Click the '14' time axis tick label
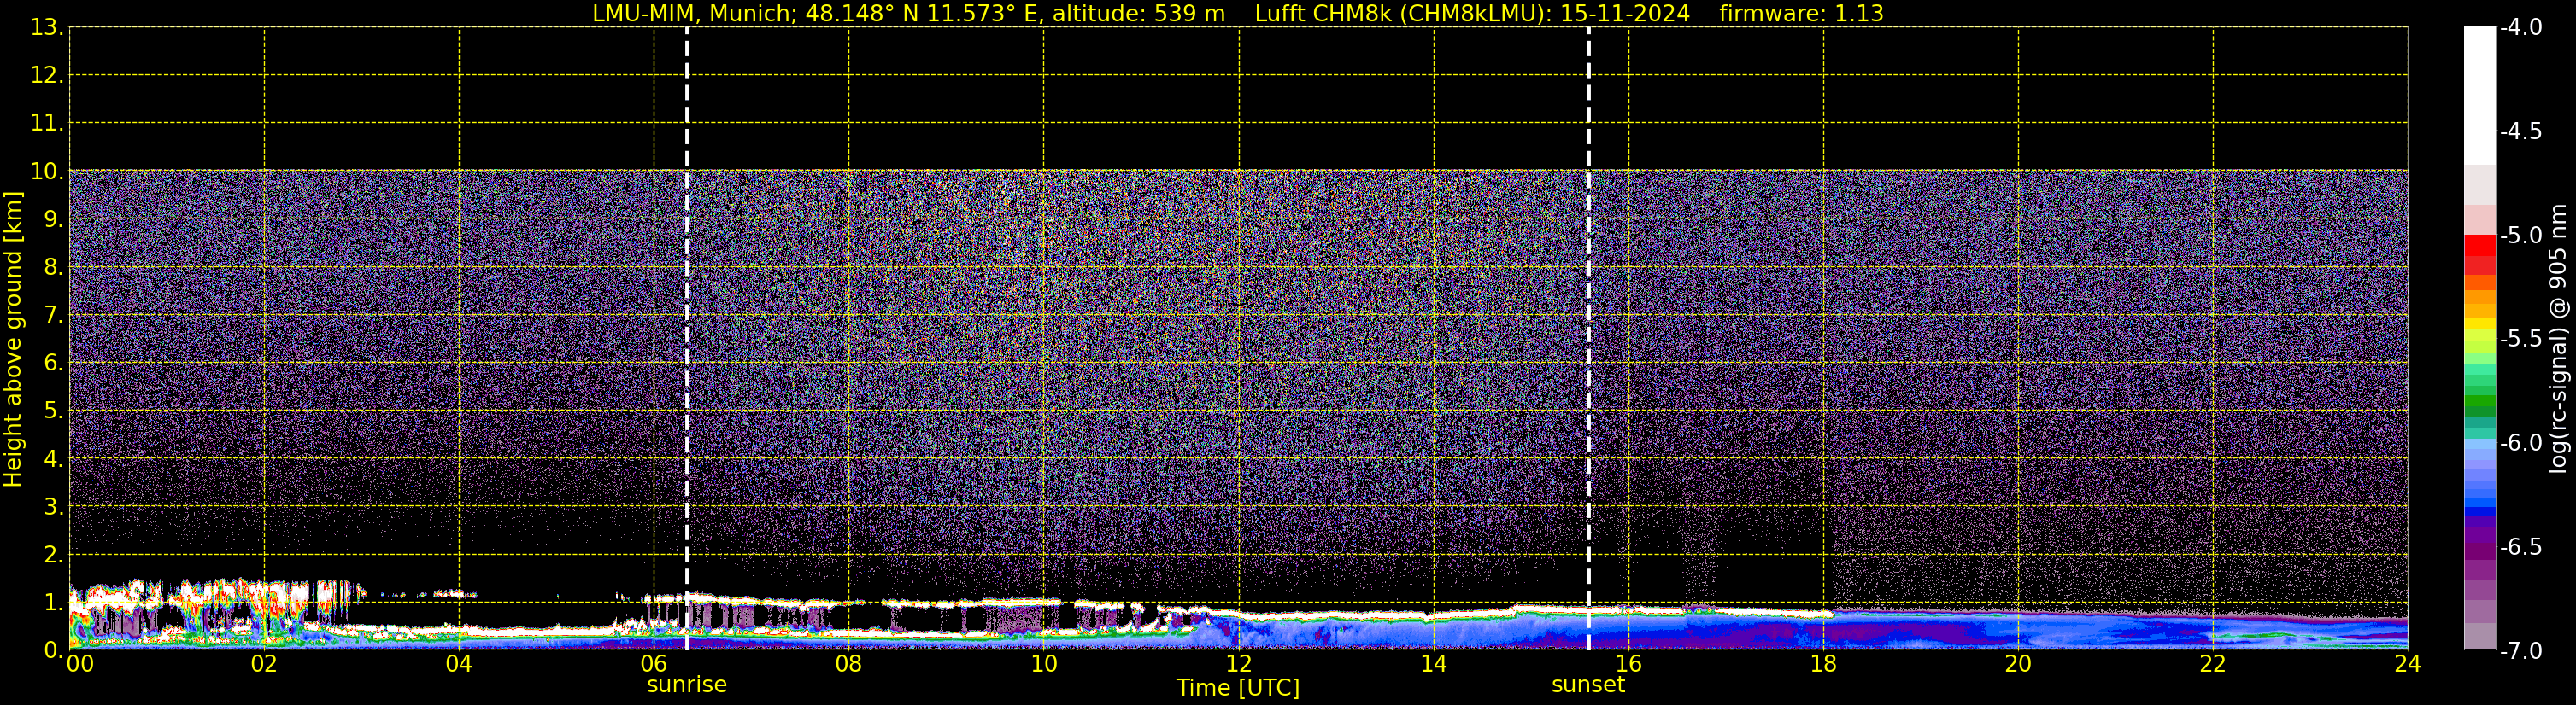The height and width of the screenshot is (705, 2576). [x=1434, y=664]
